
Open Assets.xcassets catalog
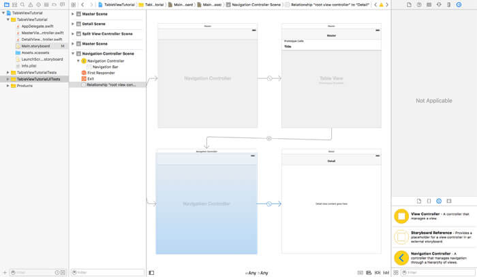(35, 52)
